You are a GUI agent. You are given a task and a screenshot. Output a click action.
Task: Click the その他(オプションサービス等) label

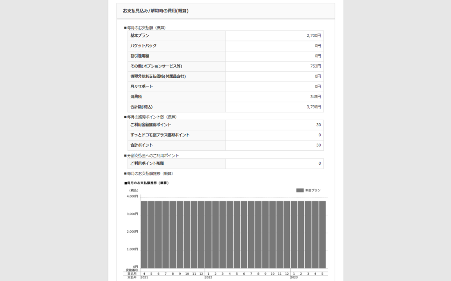(156, 66)
